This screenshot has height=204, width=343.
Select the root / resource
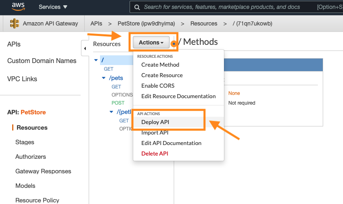point(116,60)
